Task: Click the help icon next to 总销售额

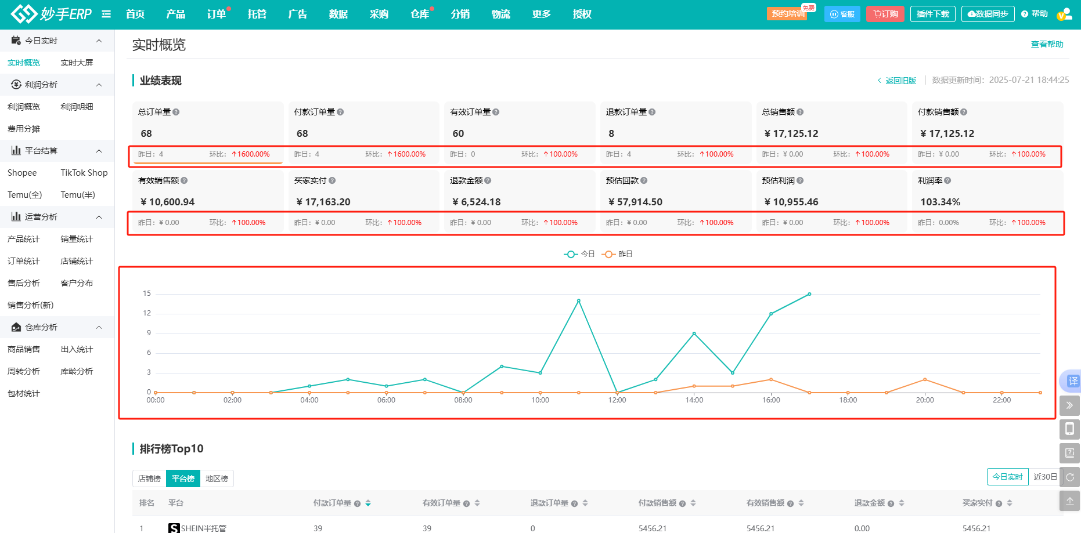Action: [x=800, y=112]
